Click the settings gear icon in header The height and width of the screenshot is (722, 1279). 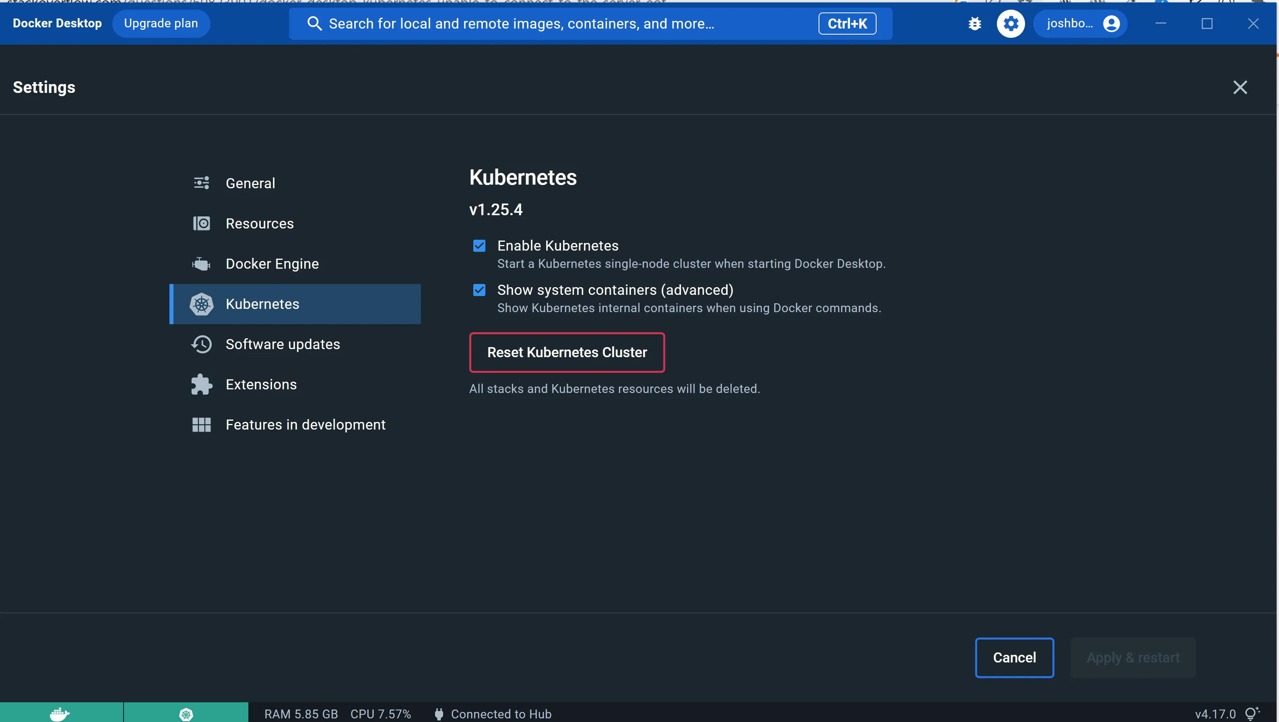click(1011, 23)
